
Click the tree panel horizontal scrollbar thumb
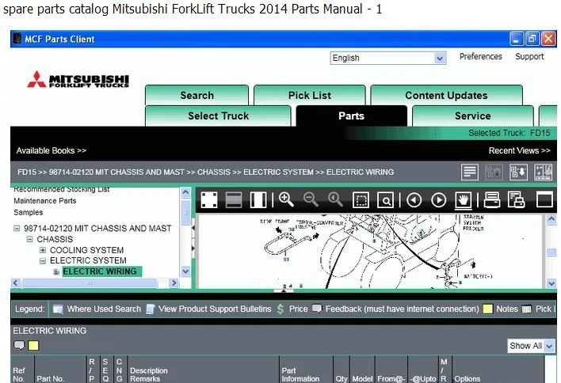tap(90, 283)
